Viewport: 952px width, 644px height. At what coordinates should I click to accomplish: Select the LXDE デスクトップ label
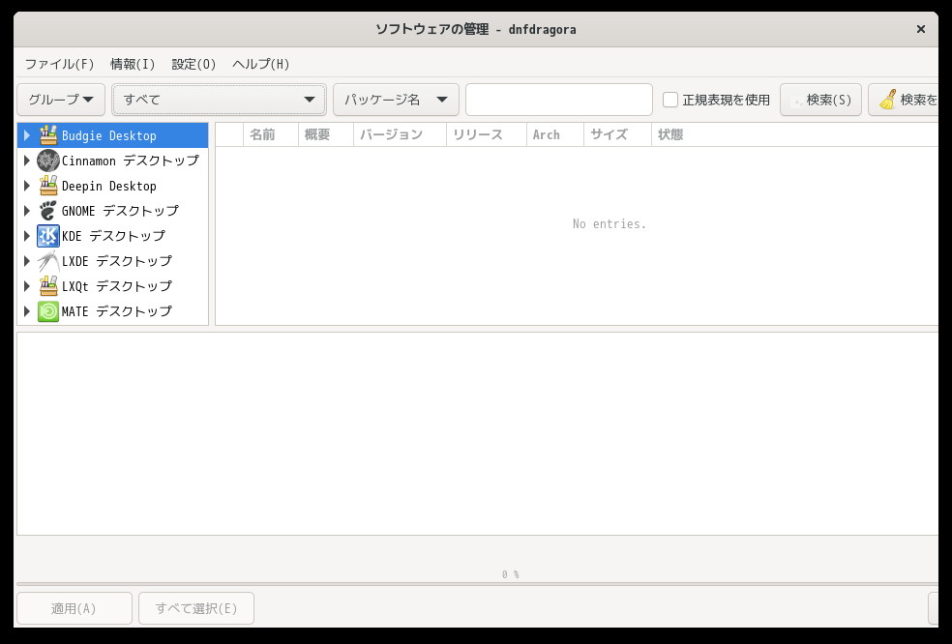point(117,261)
